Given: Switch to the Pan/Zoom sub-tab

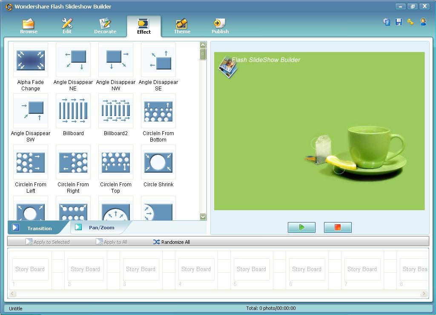Looking at the screenshot, I should 100,227.
